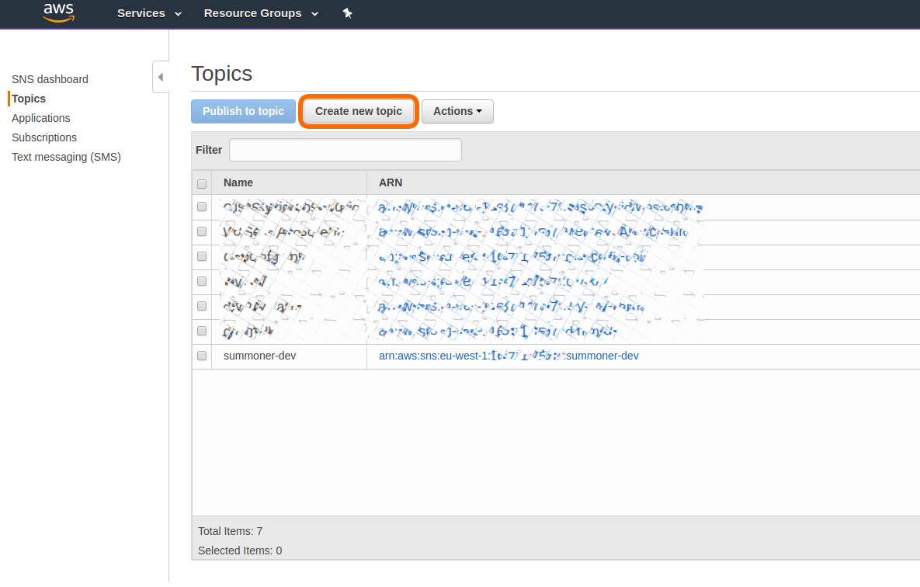
Task: Expand the Resource Groups dropdown
Action: point(261,13)
